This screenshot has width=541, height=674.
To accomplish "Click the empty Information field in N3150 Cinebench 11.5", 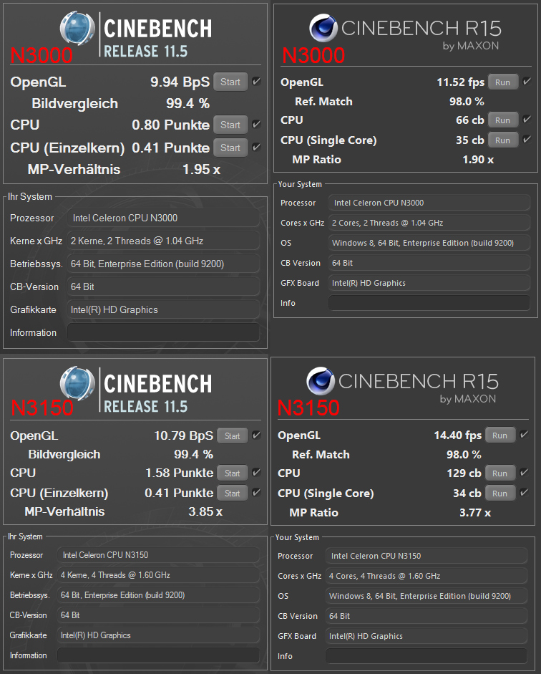I will pyautogui.click(x=158, y=655).
